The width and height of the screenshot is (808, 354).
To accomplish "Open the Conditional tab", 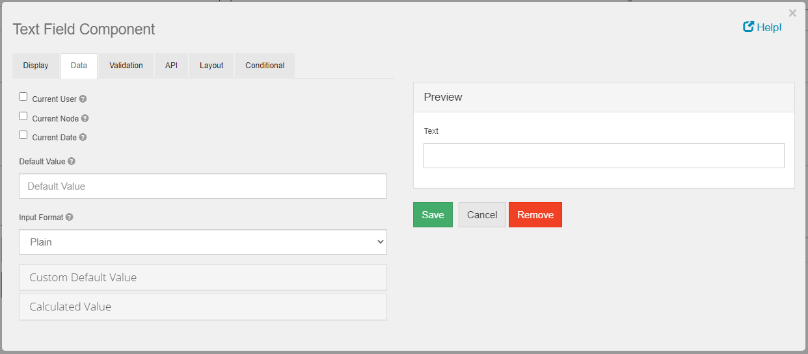I will click(265, 66).
